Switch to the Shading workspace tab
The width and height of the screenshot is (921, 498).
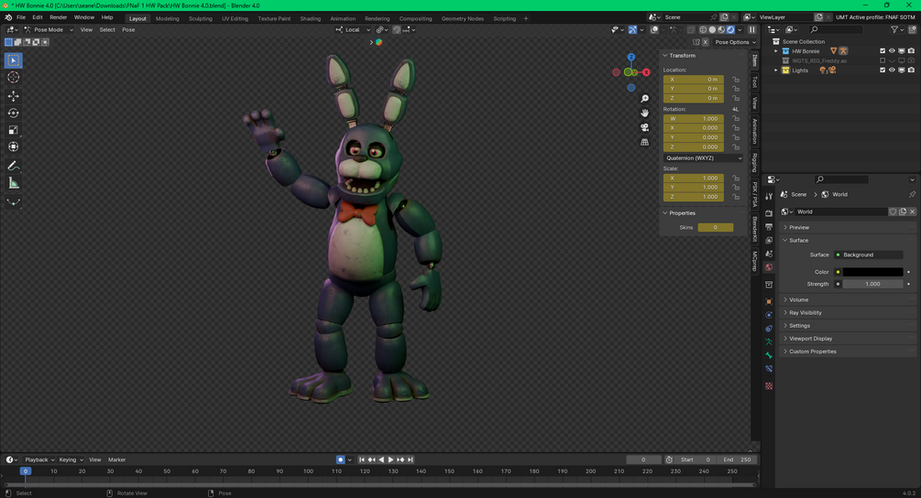[x=311, y=18]
